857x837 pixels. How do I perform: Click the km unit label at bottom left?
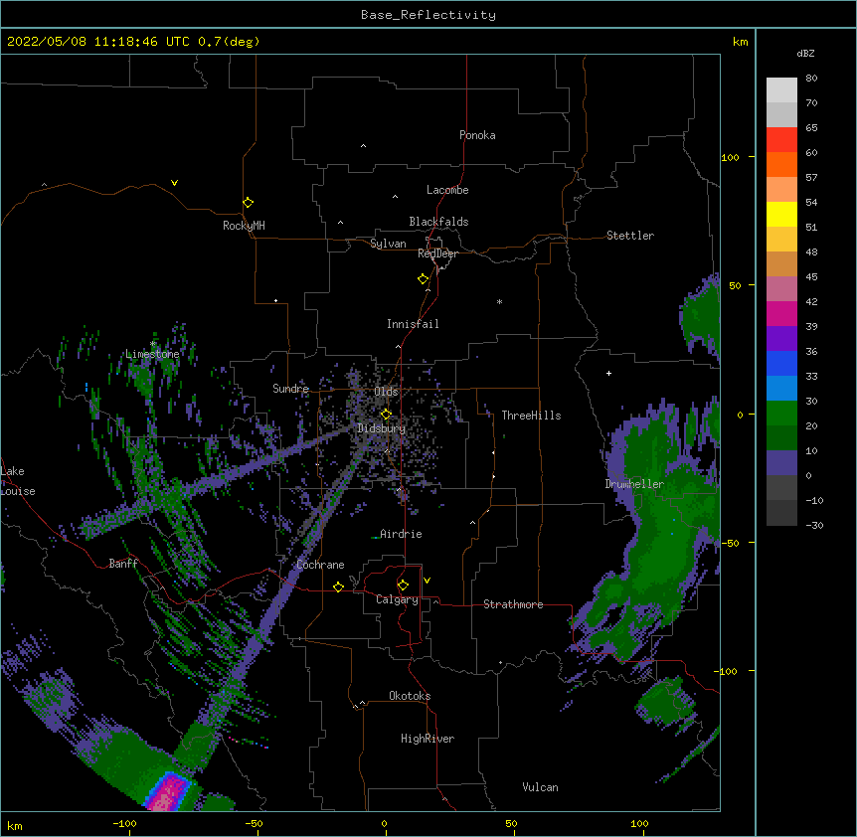pos(15,826)
